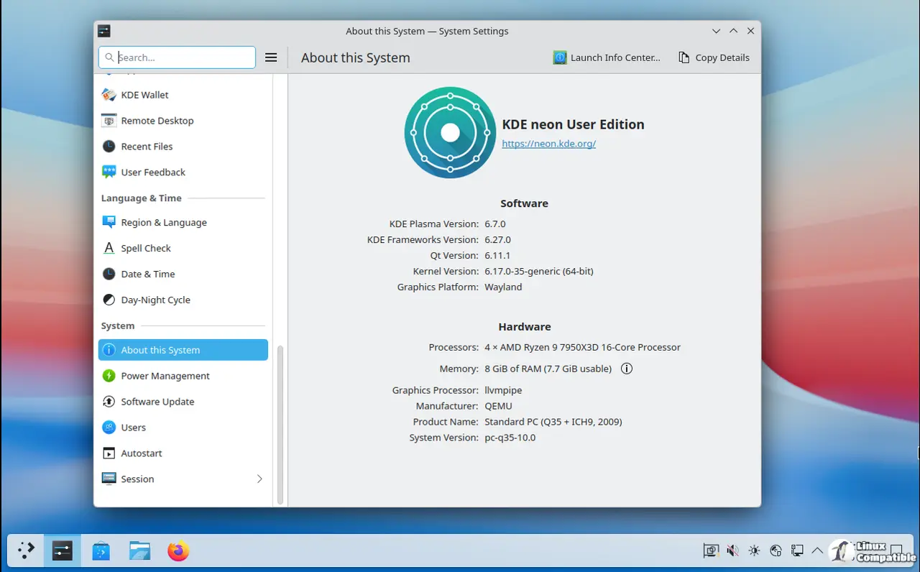920x572 pixels.
Task: Open Software Update settings
Action: (183, 402)
